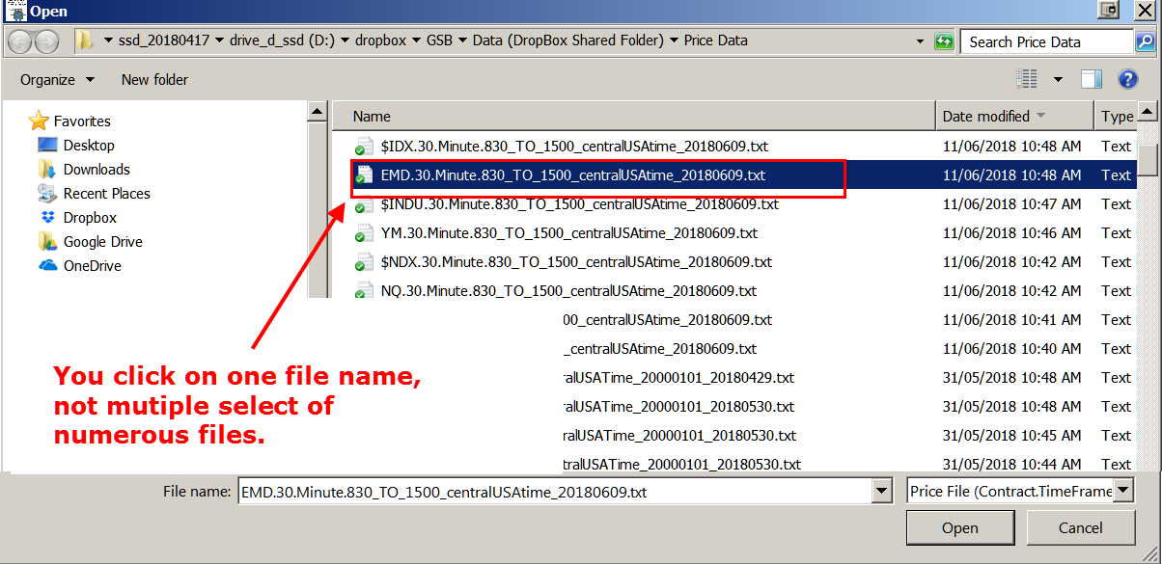Toggle the preview pane icon
This screenshot has width=1162, height=564.
1092,79
